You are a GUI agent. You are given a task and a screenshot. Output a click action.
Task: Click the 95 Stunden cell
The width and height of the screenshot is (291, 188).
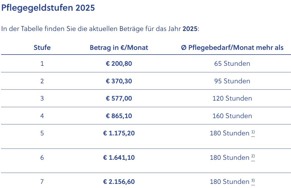tap(232, 81)
